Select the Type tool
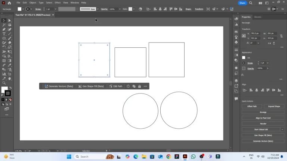The width and height of the screenshot is (287, 161). tap(4, 34)
